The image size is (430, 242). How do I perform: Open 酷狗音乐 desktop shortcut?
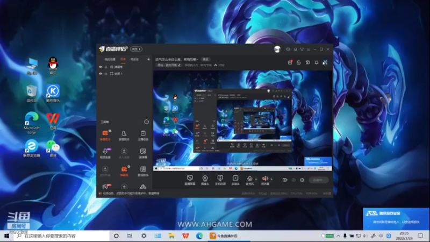(53, 93)
